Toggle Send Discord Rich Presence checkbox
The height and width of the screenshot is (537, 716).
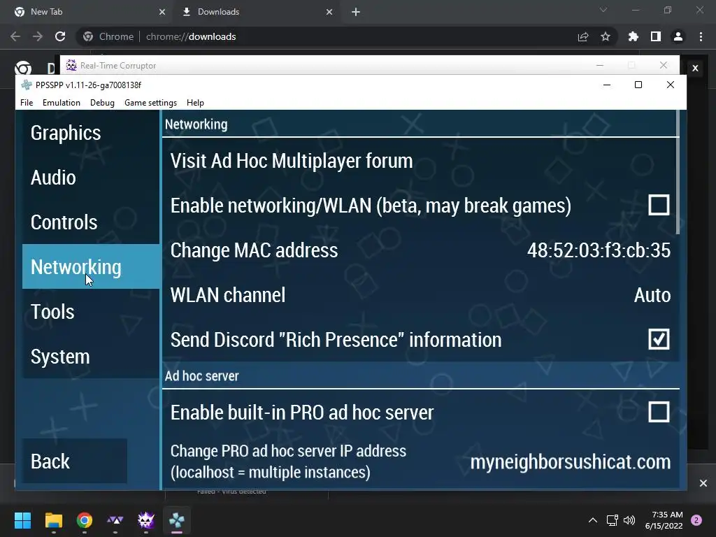[659, 339]
